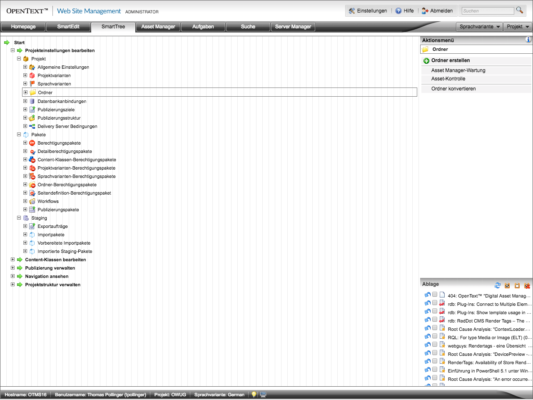The height and width of the screenshot is (400, 533).
Task: Refresh the Ablage clipboard list
Action: click(498, 285)
